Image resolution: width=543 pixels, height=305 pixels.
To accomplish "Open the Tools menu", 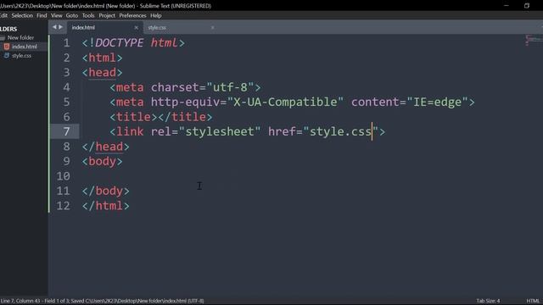I will [88, 15].
